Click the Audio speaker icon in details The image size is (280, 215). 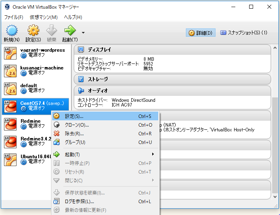81,90
